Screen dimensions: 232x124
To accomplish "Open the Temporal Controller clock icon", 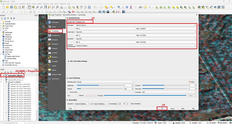I will [85, 7].
